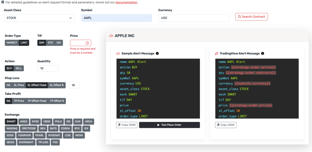Select MARKET order type

[12, 42]
